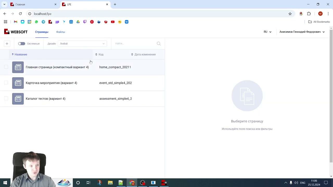Open the Google Calendar bookmark icon
Image resolution: width=333 pixels, height=187 pixels.
pos(29,22)
